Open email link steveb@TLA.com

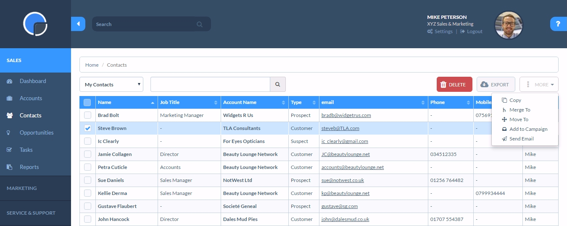click(340, 128)
